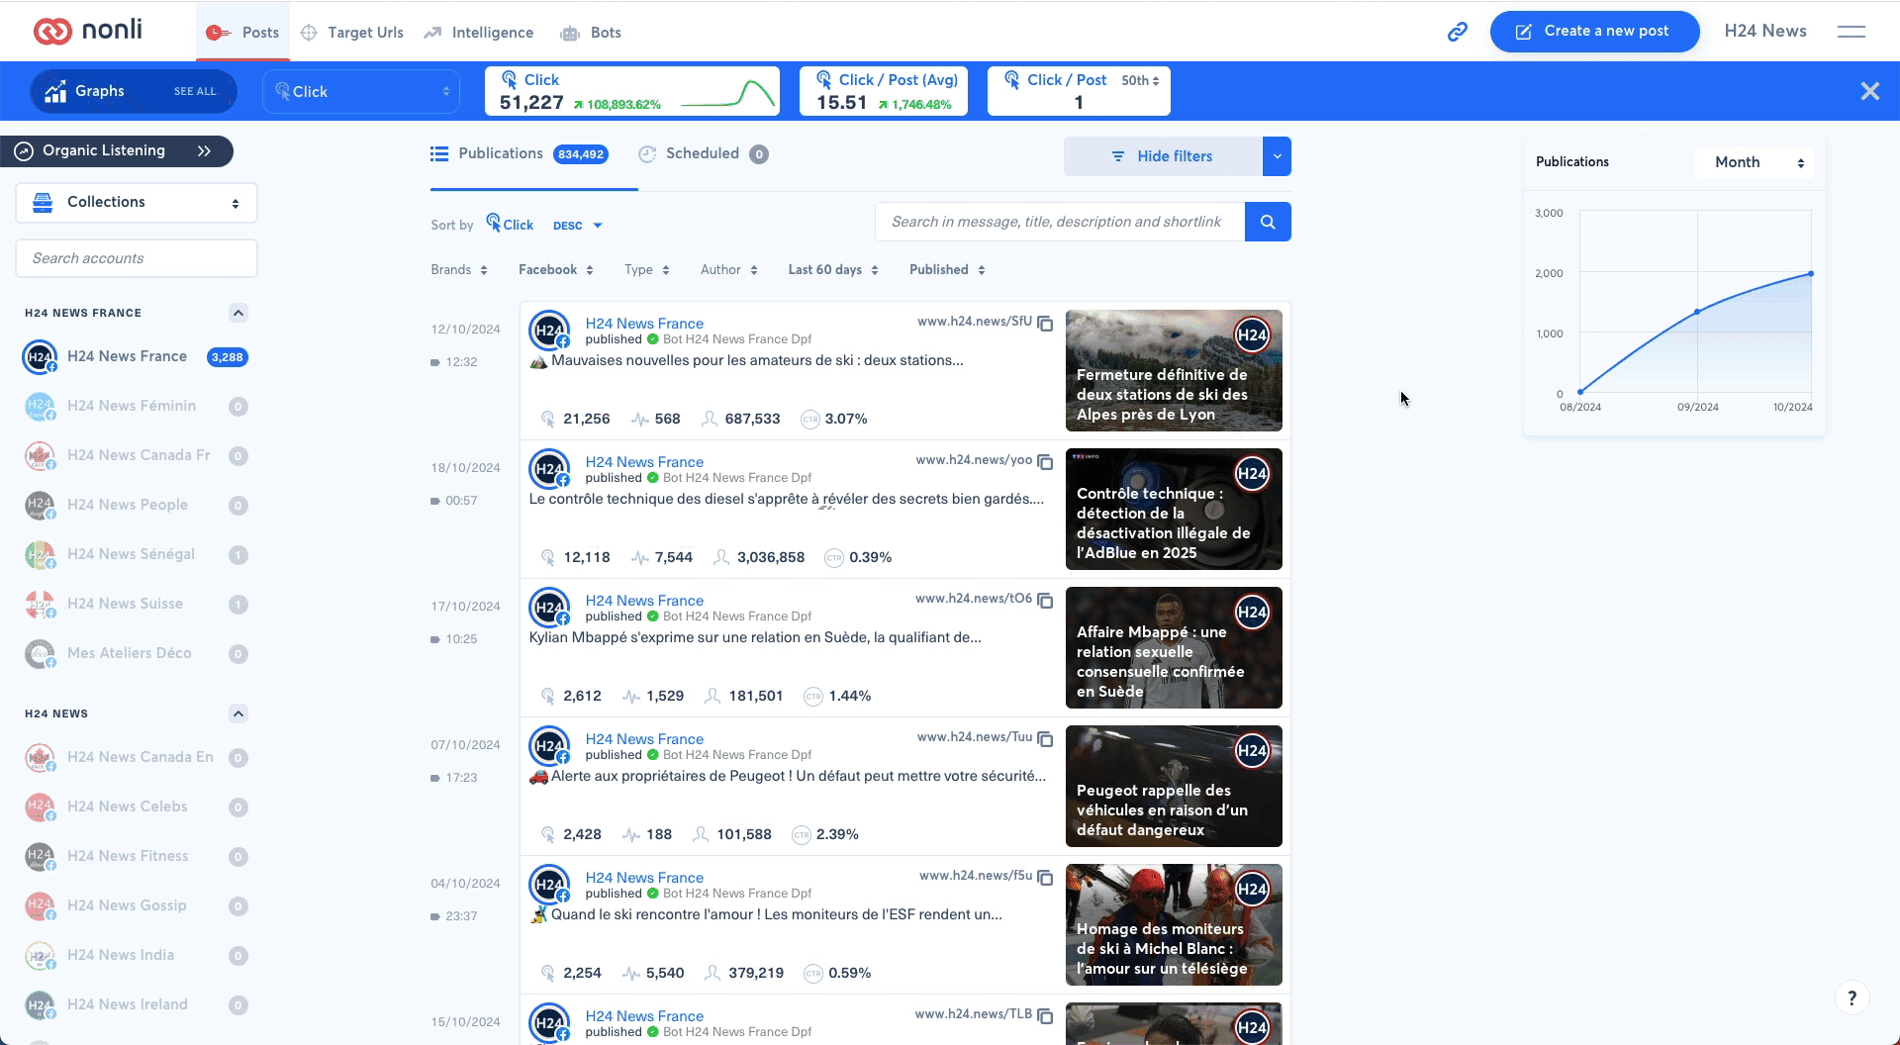Select the H24 News Suisse account
The height and width of the screenshot is (1045, 1900).
click(136, 604)
